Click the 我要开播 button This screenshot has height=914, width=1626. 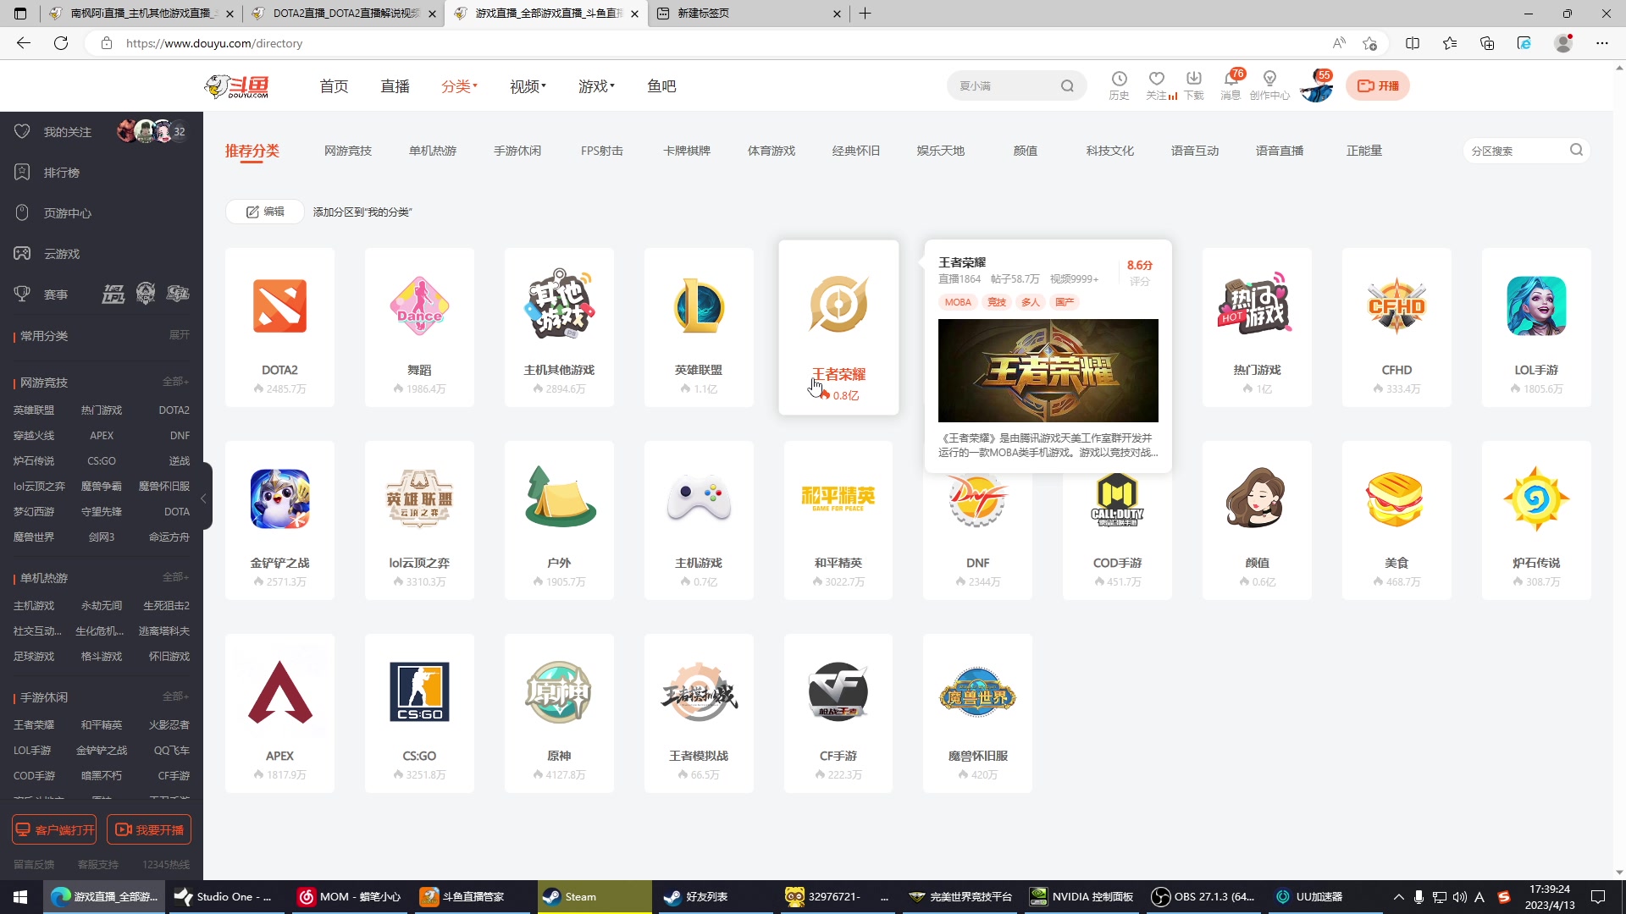click(149, 829)
